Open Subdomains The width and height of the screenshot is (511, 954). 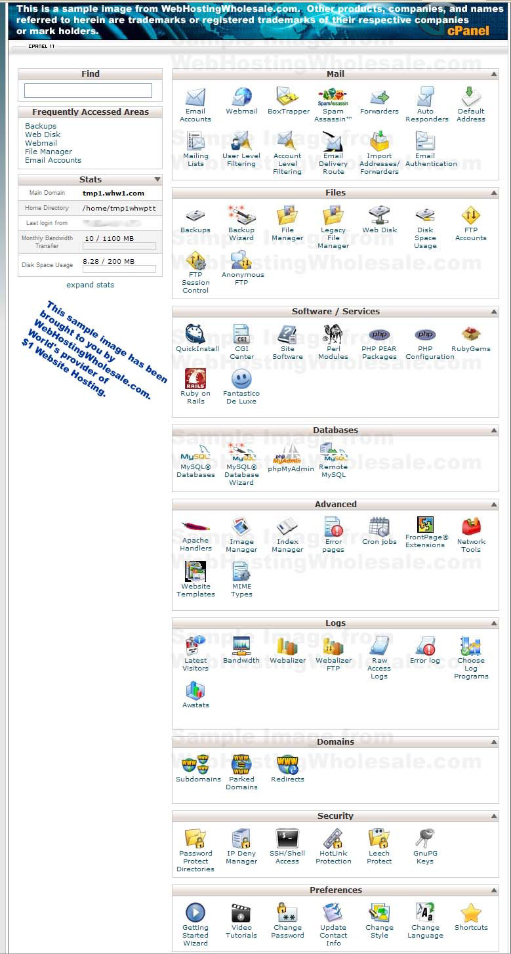pyautogui.click(x=198, y=769)
